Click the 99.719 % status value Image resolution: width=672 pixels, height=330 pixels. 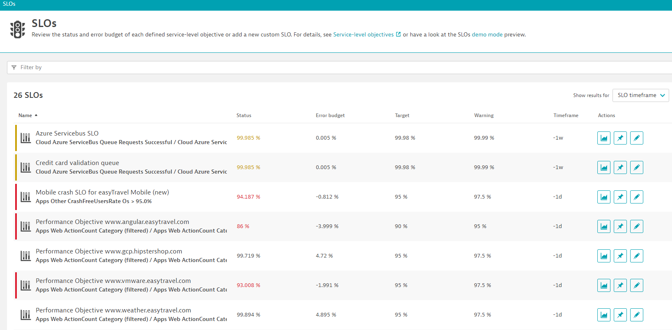[249, 256]
